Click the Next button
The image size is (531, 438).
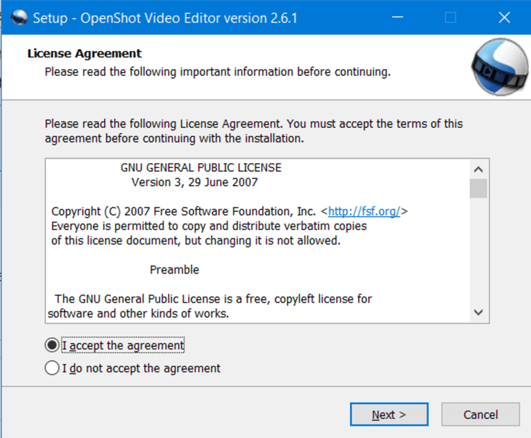click(389, 415)
